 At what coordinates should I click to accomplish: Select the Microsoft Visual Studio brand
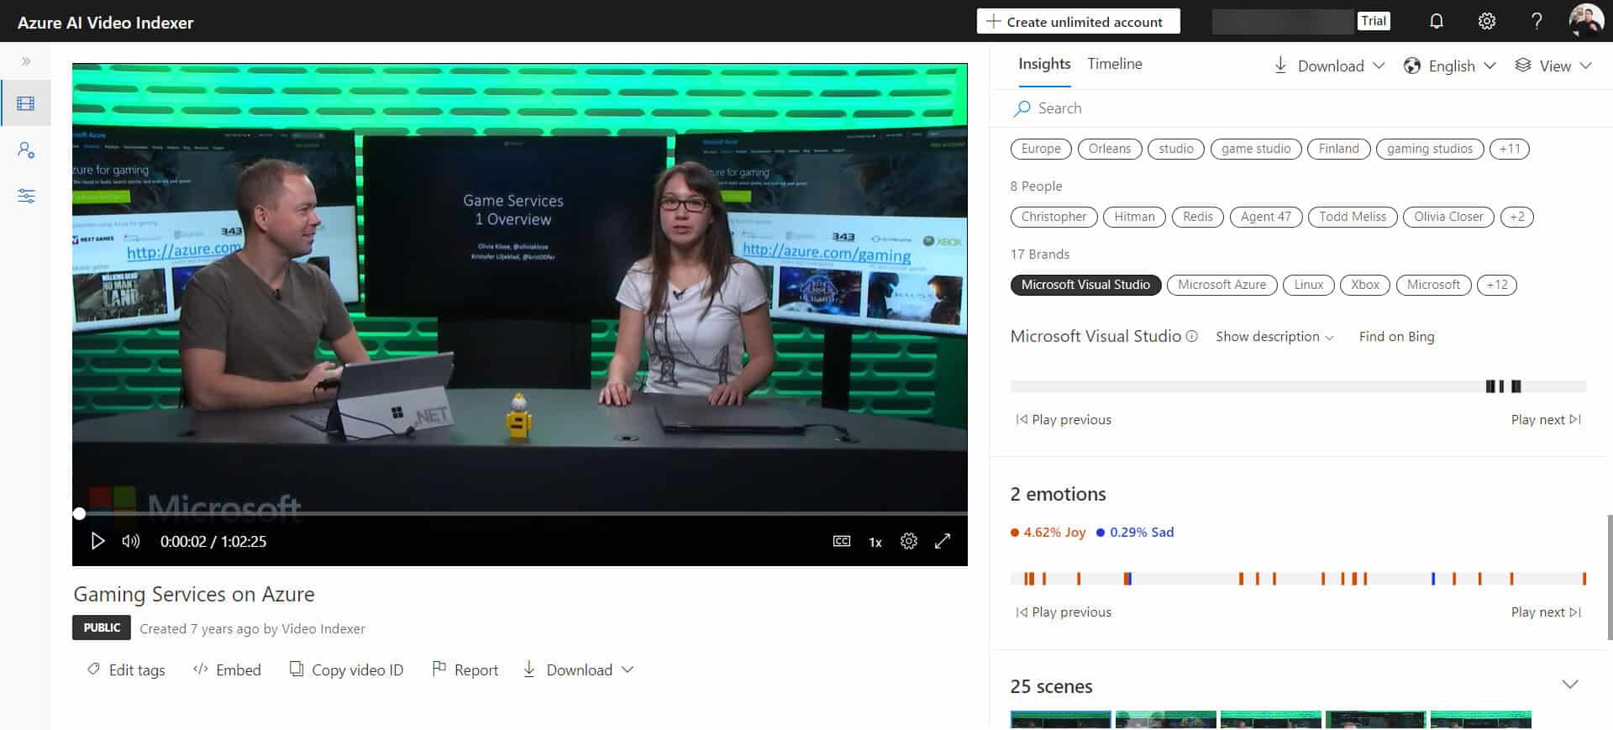coord(1085,285)
